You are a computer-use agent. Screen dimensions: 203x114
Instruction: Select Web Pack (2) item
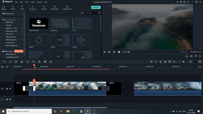(10, 54)
